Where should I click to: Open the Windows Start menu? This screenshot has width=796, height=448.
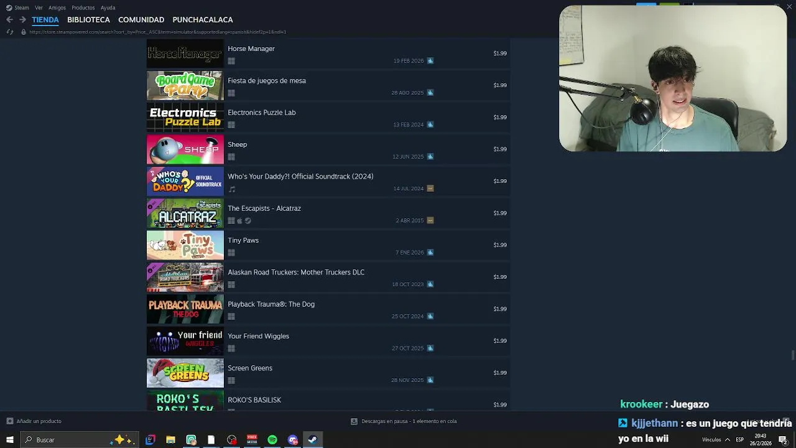pos(9,440)
